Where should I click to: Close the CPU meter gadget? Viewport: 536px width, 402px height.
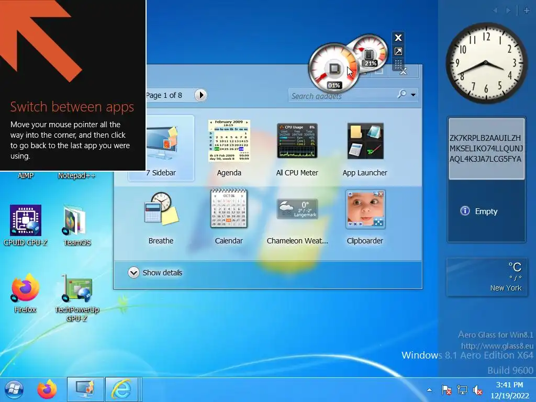(x=398, y=38)
